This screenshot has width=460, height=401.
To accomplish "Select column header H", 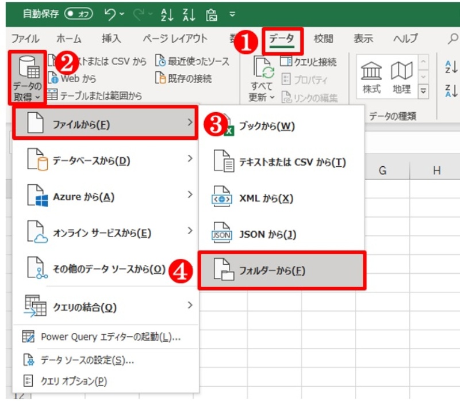I will click(x=437, y=170).
